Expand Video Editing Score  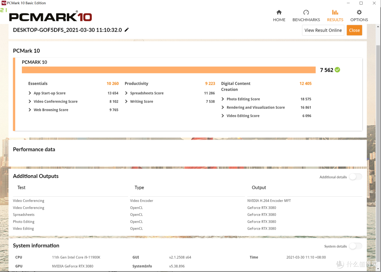pos(223,116)
